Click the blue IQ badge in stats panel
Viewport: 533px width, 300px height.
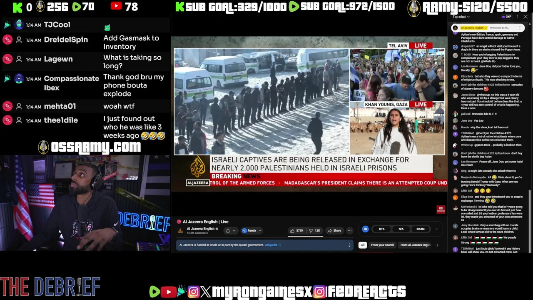tap(365, 229)
